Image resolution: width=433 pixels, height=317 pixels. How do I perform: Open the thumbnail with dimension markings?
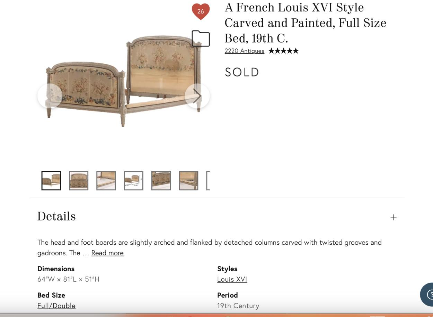133,181
